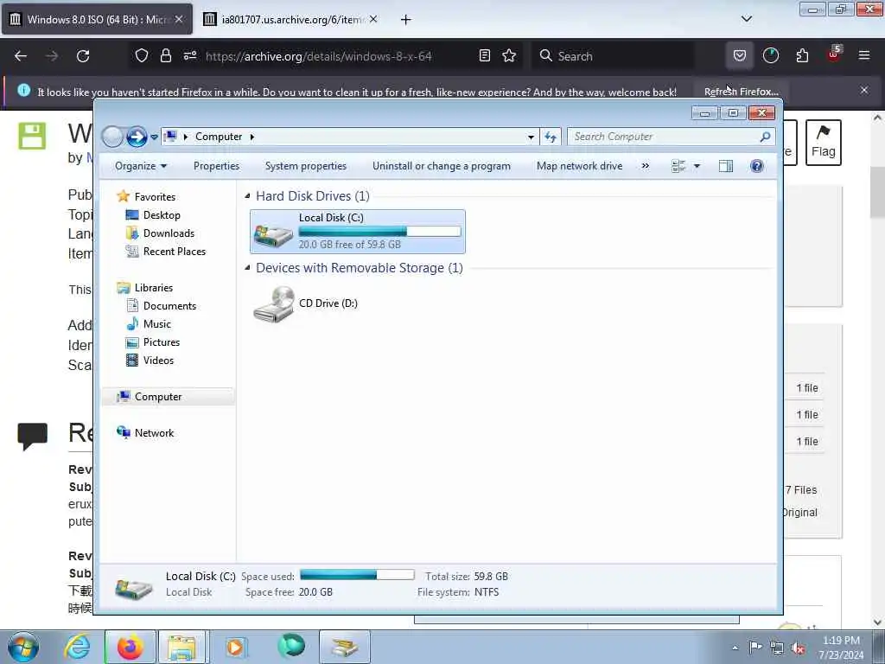Click the Local Disk (C:) usage bar

[379, 231]
